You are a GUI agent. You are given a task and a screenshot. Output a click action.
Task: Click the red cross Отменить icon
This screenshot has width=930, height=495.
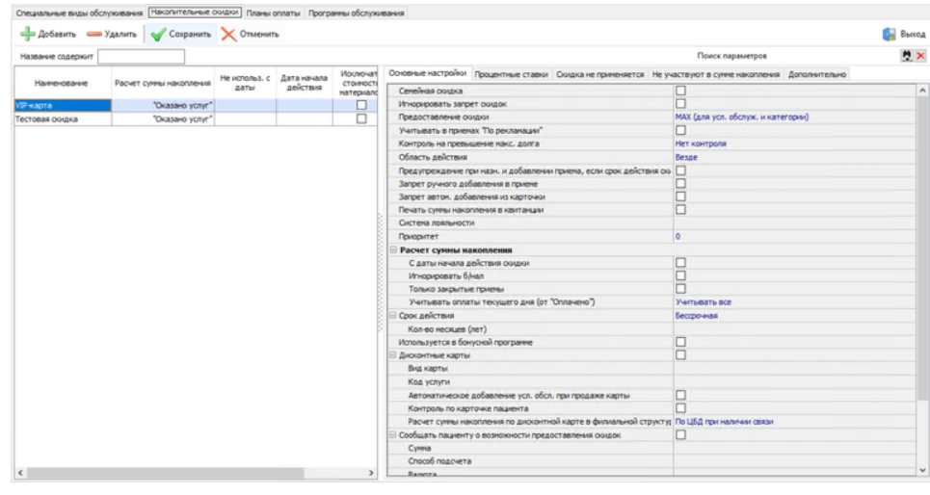coord(228,35)
